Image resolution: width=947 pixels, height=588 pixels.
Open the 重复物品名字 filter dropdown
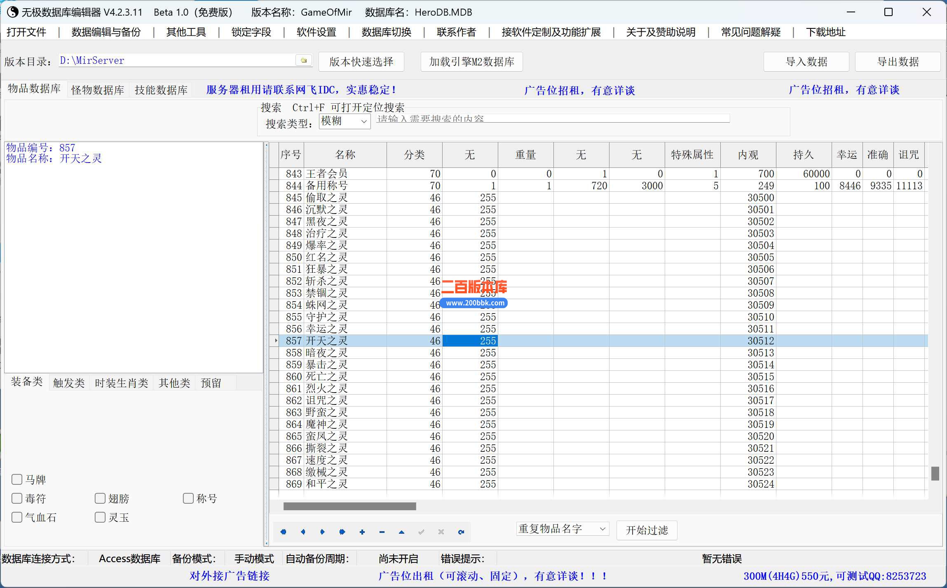click(563, 529)
